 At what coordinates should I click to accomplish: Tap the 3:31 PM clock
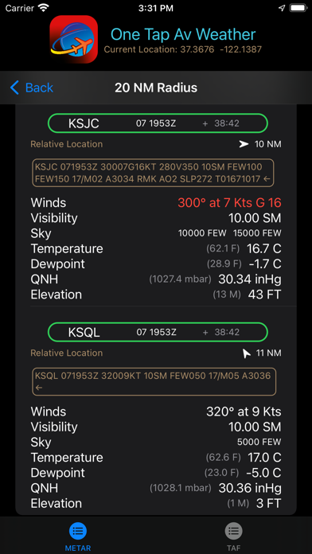[x=156, y=8]
